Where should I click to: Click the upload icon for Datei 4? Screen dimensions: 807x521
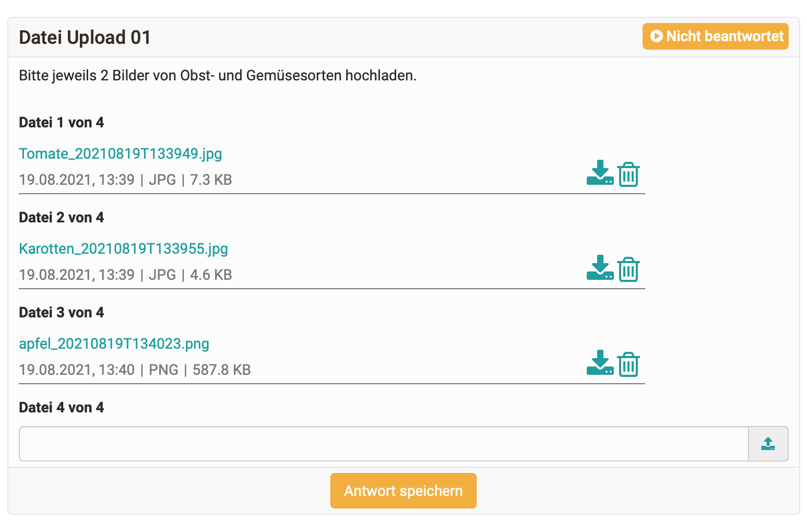point(768,444)
